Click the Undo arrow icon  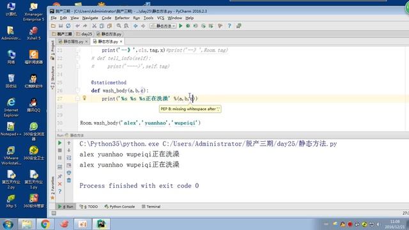coord(77,26)
